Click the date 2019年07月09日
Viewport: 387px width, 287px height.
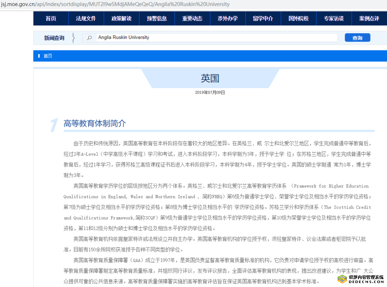210,92
